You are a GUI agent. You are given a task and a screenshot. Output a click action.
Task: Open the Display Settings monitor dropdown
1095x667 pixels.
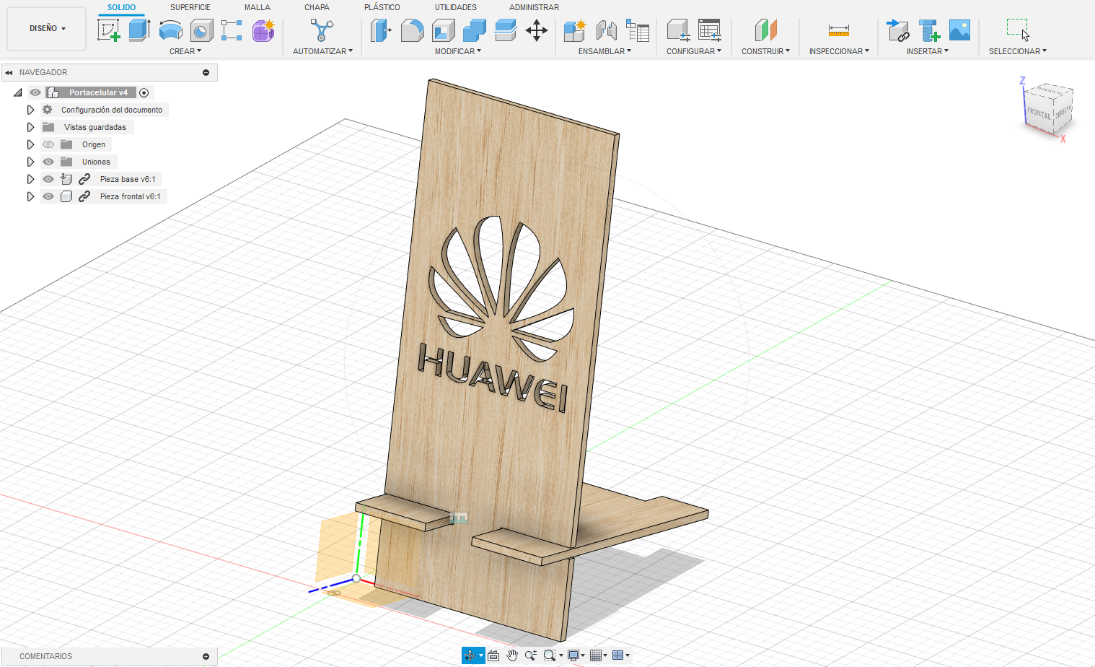[x=576, y=655]
